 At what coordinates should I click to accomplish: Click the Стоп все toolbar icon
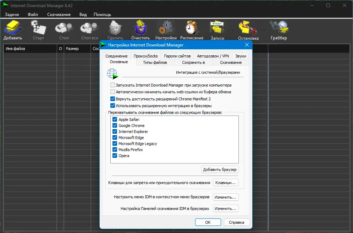point(89,28)
